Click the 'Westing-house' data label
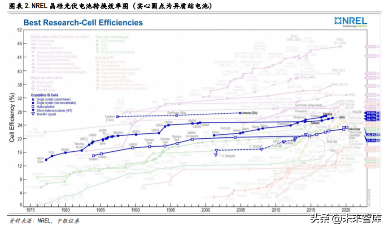The height and width of the screenshot is (230, 388). pyautogui.click(x=79, y=145)
